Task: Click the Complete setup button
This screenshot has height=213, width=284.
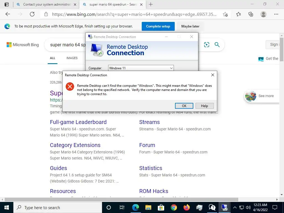Action: coord(158,26)
